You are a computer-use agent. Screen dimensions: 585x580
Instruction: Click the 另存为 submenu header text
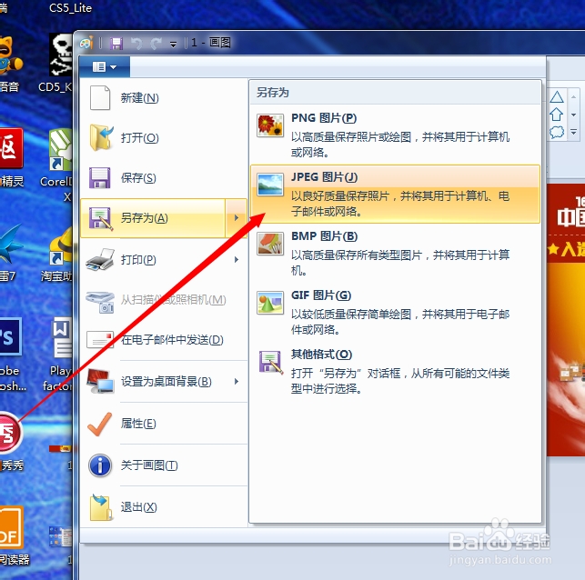coord(273,92)
